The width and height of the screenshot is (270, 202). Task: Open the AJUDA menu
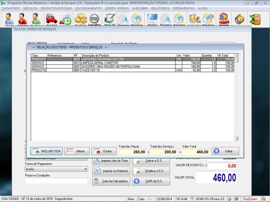203,8
